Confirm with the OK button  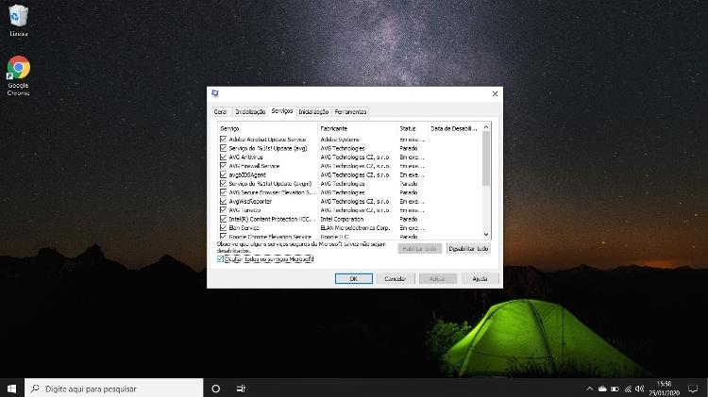coord(353,278)
